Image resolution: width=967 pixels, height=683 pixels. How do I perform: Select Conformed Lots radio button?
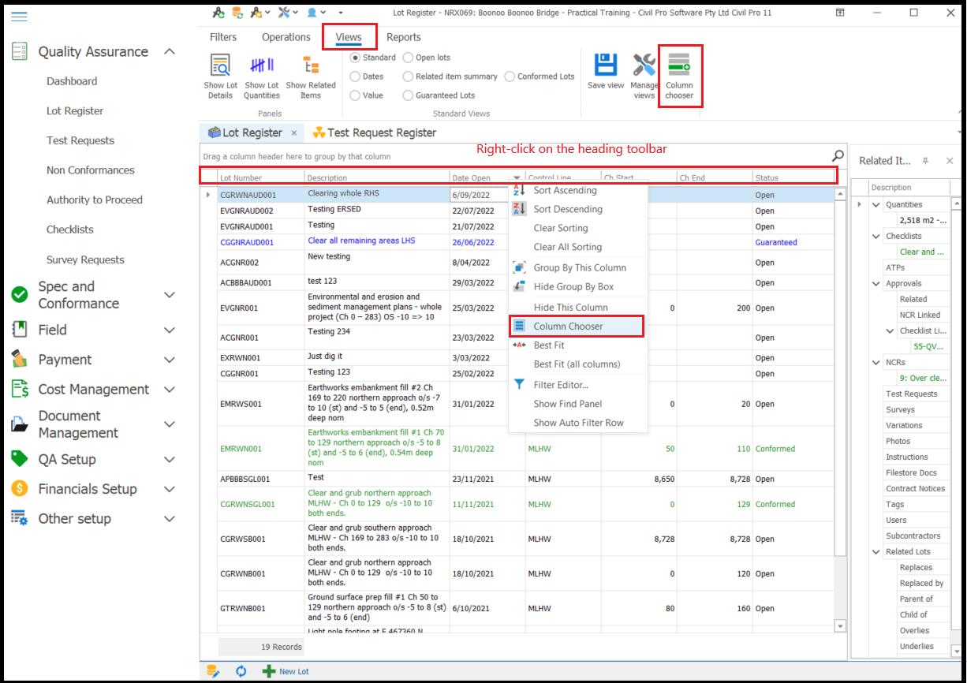click(x=510, y=77)
